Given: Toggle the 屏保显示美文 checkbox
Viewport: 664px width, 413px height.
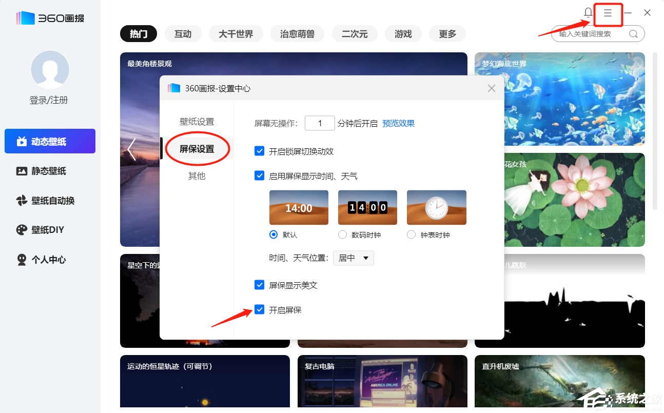Looking at the screenshot, I should (260, 285).
